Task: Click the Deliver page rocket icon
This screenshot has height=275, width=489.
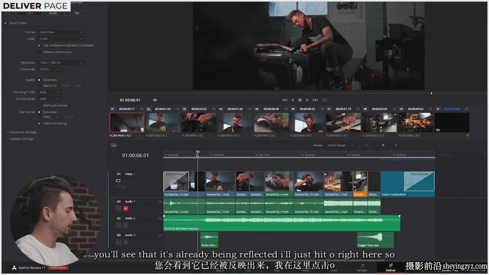Action: (x=390, y=265)
